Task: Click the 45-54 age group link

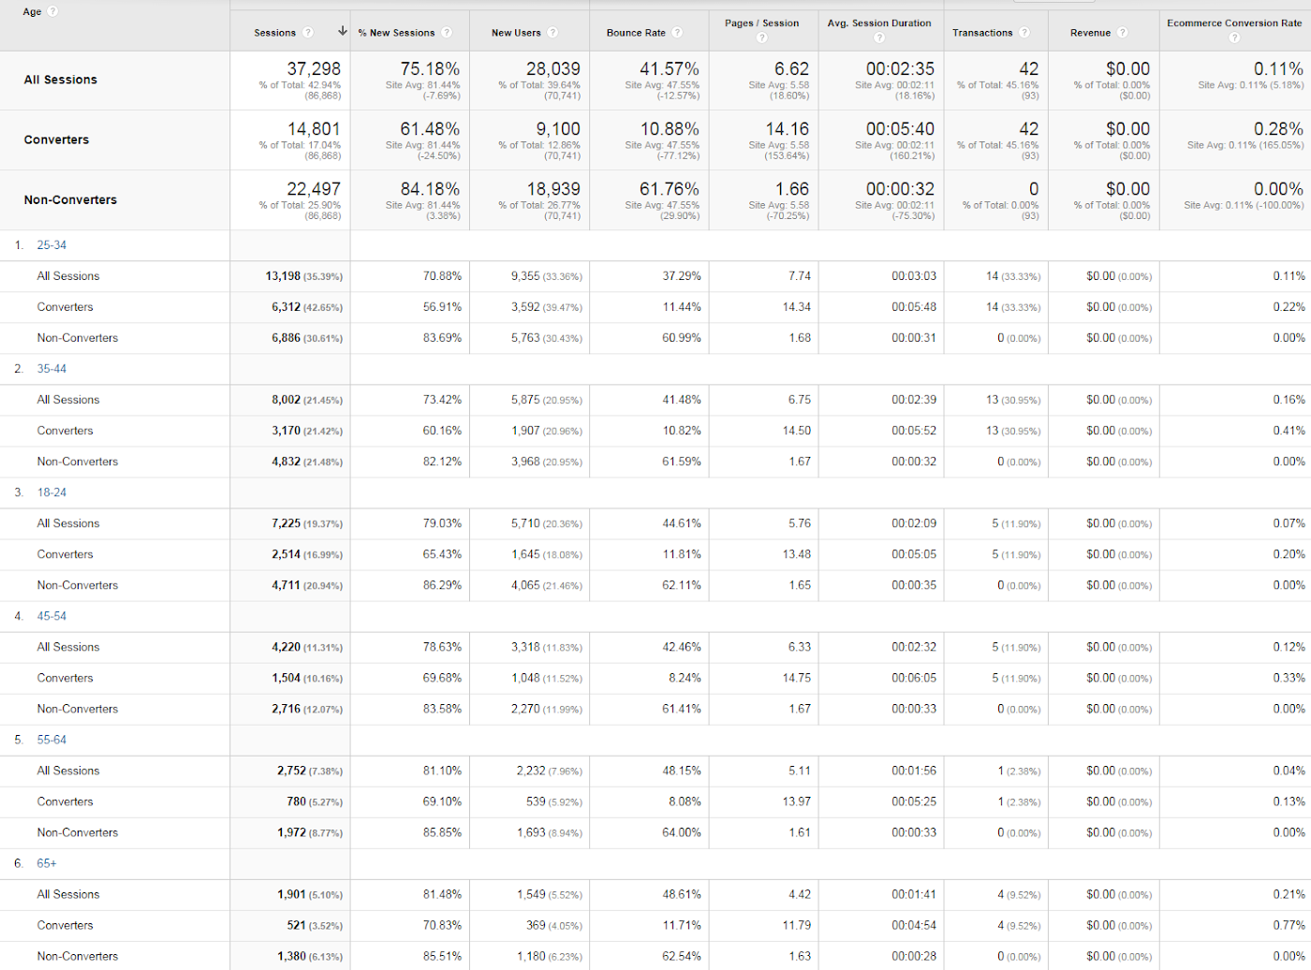Action: [52, 616]
